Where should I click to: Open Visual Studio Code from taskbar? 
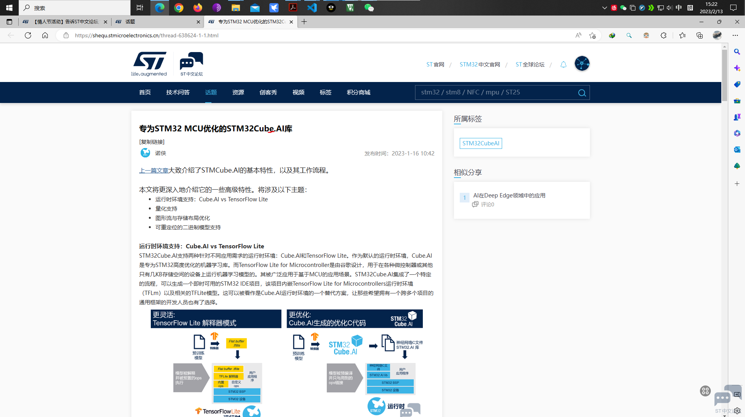[x=312, y=8]
